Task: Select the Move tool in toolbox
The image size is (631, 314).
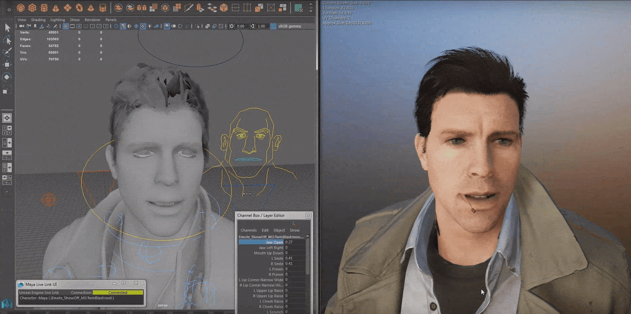Action: (7, 64)
